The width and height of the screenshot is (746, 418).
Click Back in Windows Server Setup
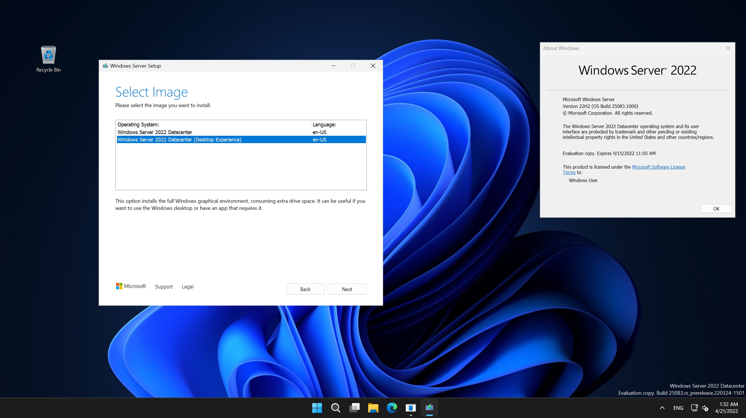coord(305,289)
